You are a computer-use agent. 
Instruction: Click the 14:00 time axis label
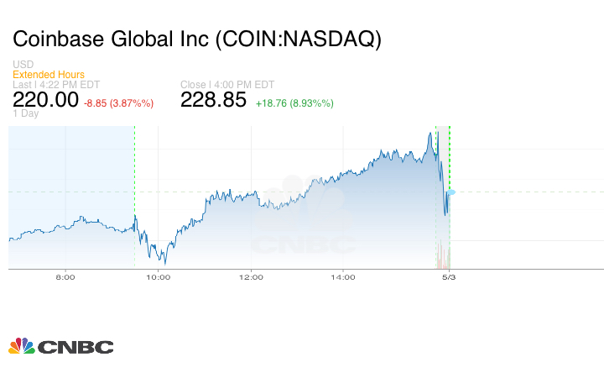(x=343, y=276)
